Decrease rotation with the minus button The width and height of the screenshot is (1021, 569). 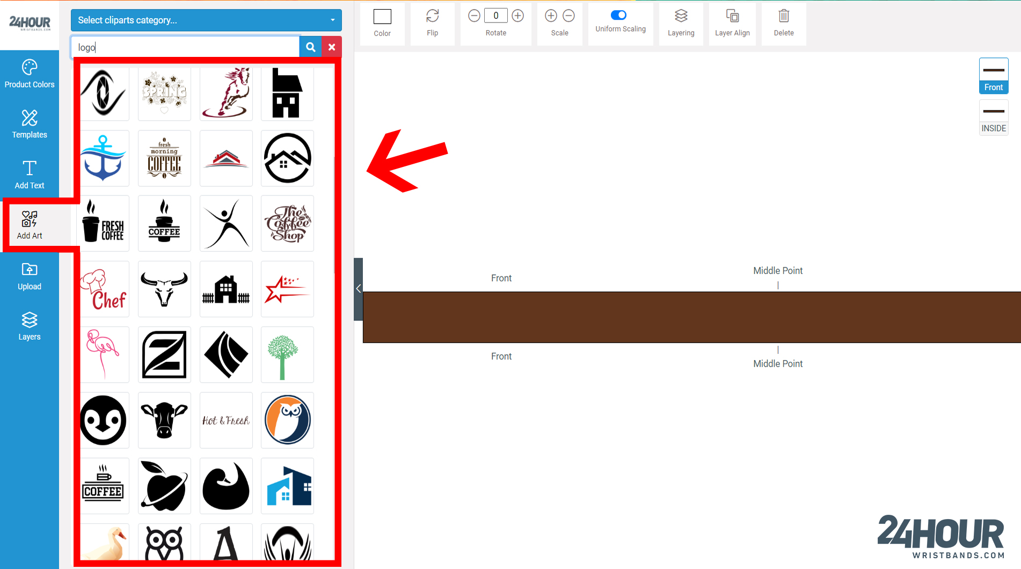pyautogui.click(x=474, y=16)
